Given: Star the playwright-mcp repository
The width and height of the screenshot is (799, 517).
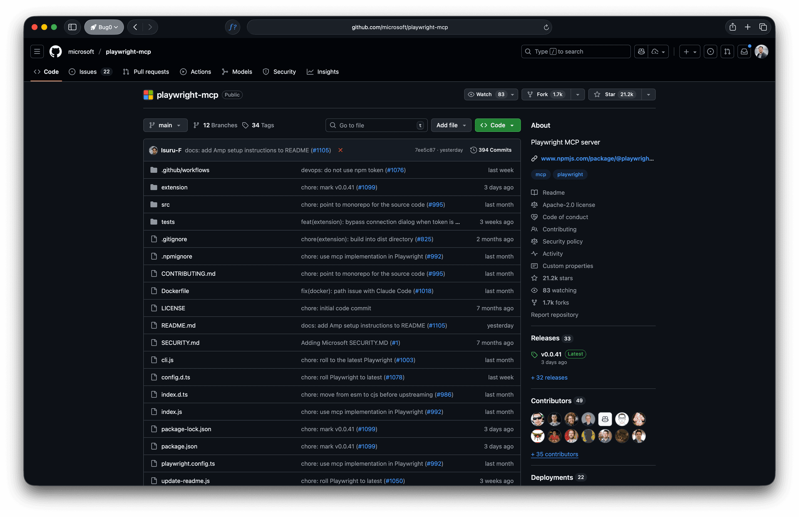Looking at the screenshot, I should pyautogui.click(x=615, y=94).
